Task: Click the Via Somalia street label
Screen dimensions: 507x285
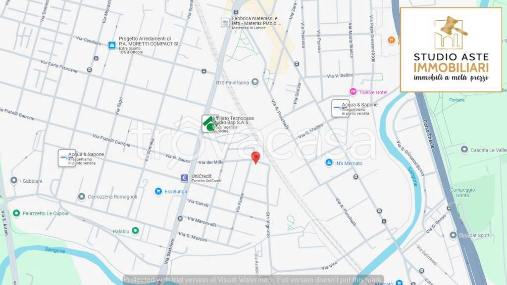Action: tap(150, 150)
